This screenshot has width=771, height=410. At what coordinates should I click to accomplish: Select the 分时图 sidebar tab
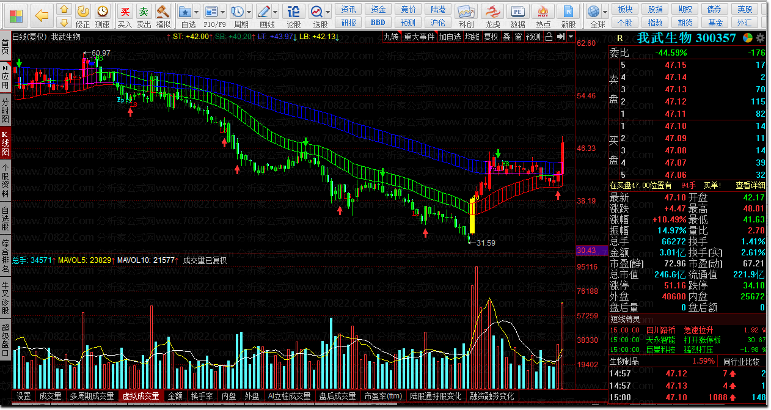click(x=5, y=110)
